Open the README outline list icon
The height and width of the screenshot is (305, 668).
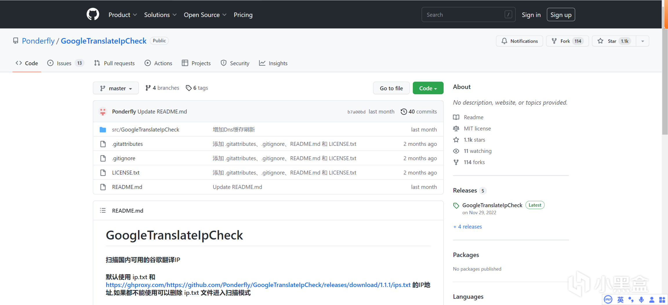click(103, 210)
